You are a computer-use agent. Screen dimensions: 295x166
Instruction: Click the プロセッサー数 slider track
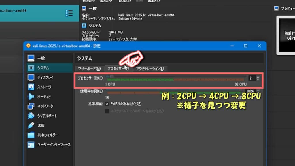[x=176, y=76]
